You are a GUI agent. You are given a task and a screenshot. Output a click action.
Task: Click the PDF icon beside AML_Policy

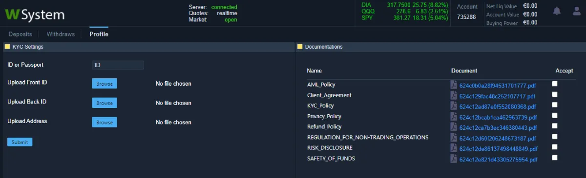[454, 85]
